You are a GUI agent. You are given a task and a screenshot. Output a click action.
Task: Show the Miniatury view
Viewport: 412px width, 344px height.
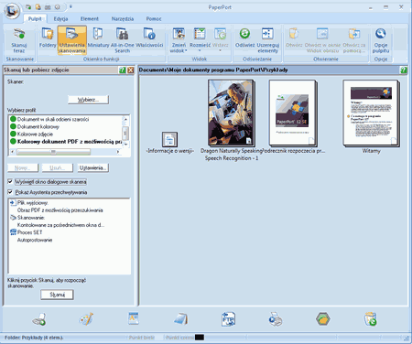pos(98,38)
